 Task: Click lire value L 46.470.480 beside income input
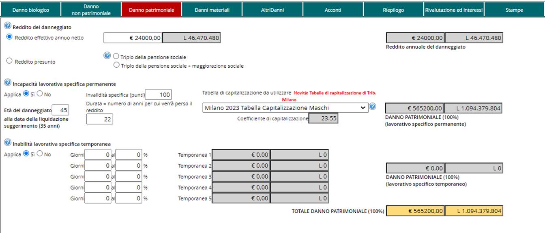point(192,38)
